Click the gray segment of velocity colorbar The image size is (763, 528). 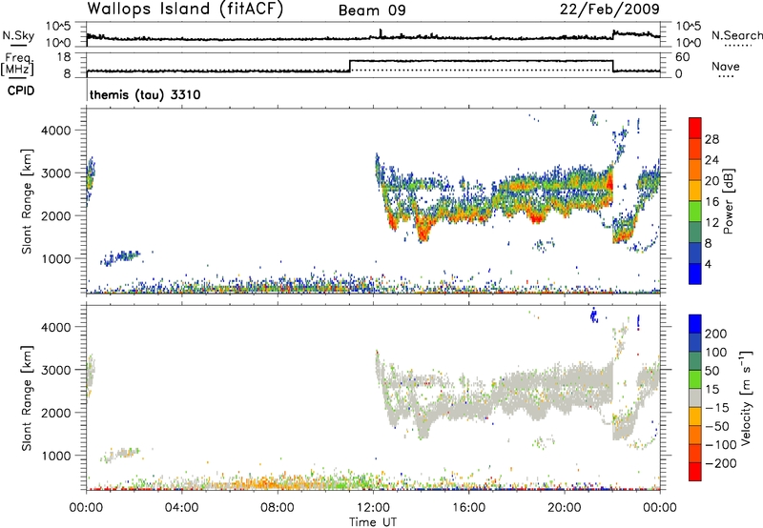pyautogui.click(x=695, y=397)
